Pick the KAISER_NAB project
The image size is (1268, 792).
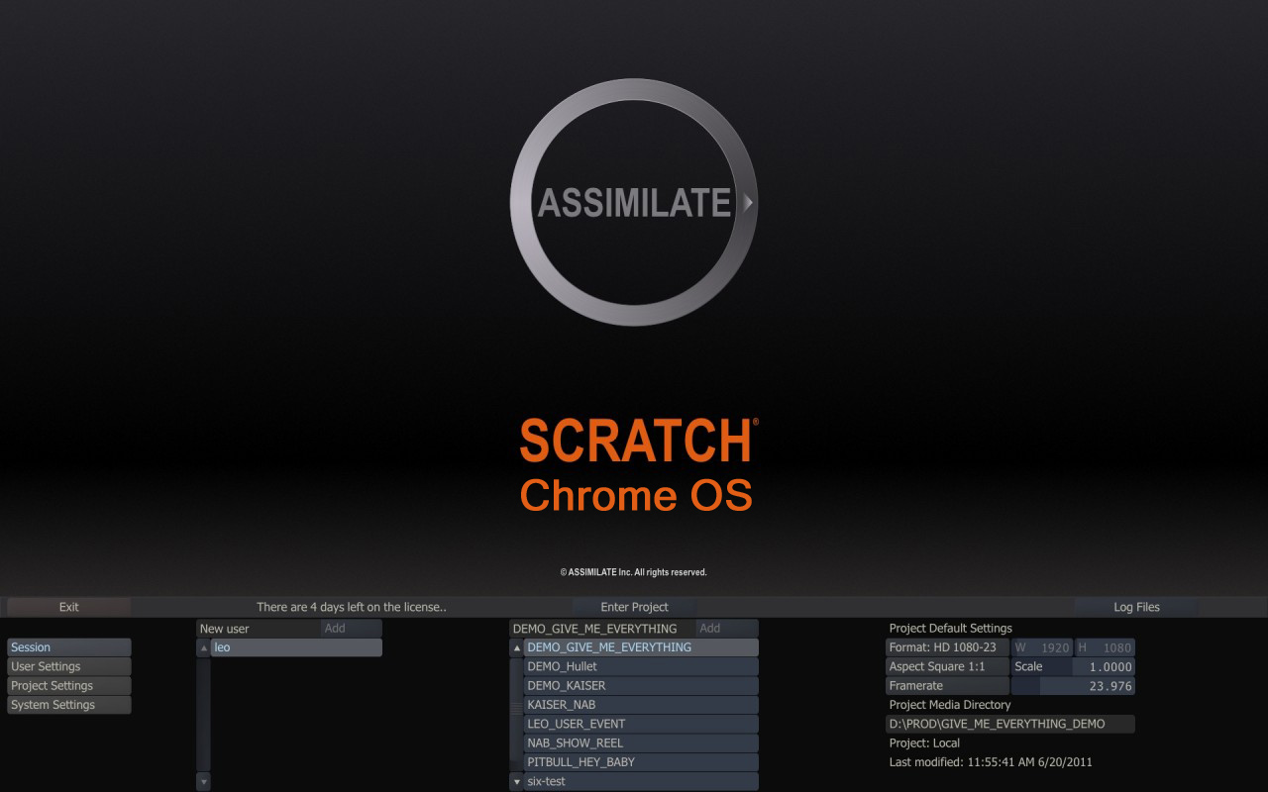pyautogui.click(x=641, y=705)
